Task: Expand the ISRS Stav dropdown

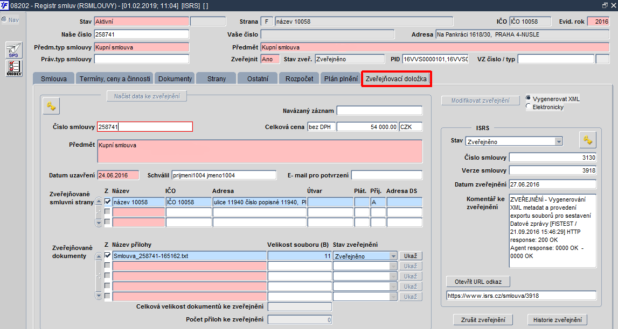Action: (x=559, y=141)
